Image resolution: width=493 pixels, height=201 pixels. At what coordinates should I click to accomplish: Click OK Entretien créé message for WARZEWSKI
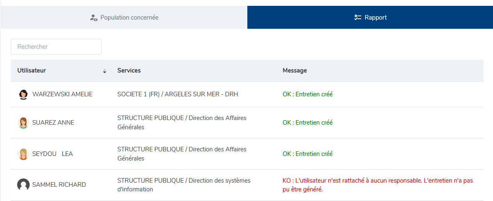coord(307,94)
